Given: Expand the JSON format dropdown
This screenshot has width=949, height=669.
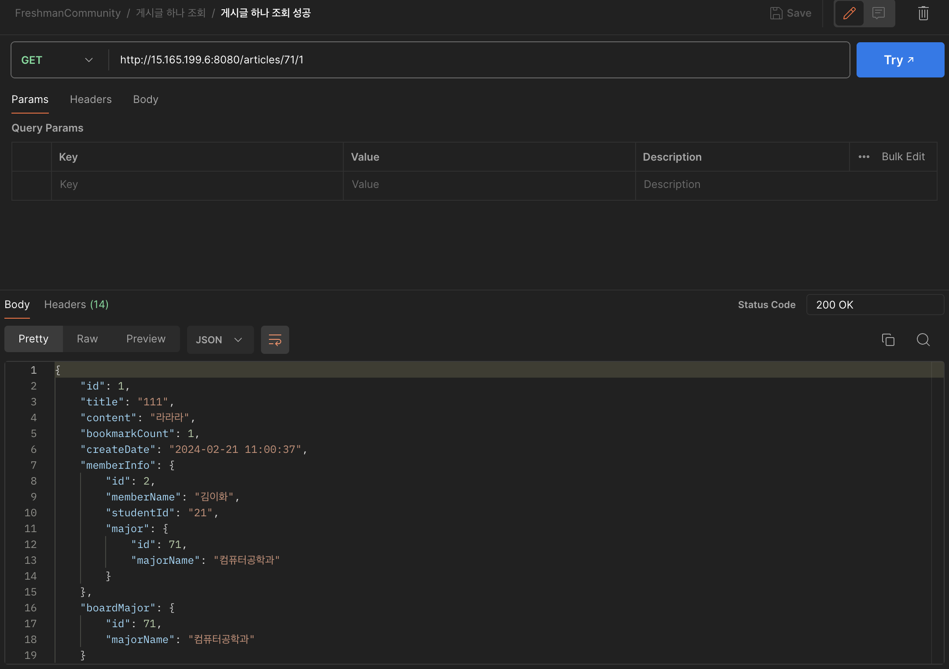Looking at the screenshot, I should [x=220, y=340].
